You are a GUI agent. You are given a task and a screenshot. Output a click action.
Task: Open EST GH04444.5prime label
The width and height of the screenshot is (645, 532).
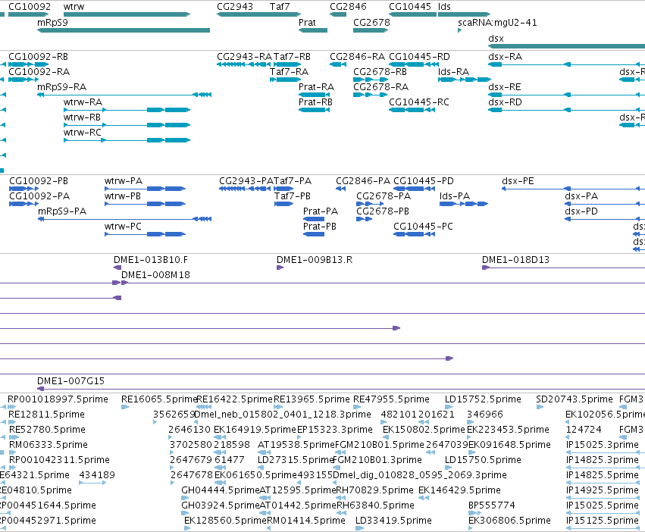tap(221, 490)
